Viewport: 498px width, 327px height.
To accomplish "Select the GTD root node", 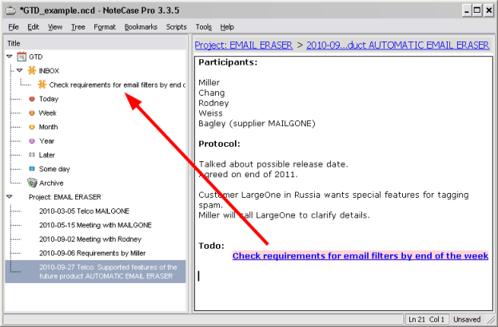I will coord(35,57).
